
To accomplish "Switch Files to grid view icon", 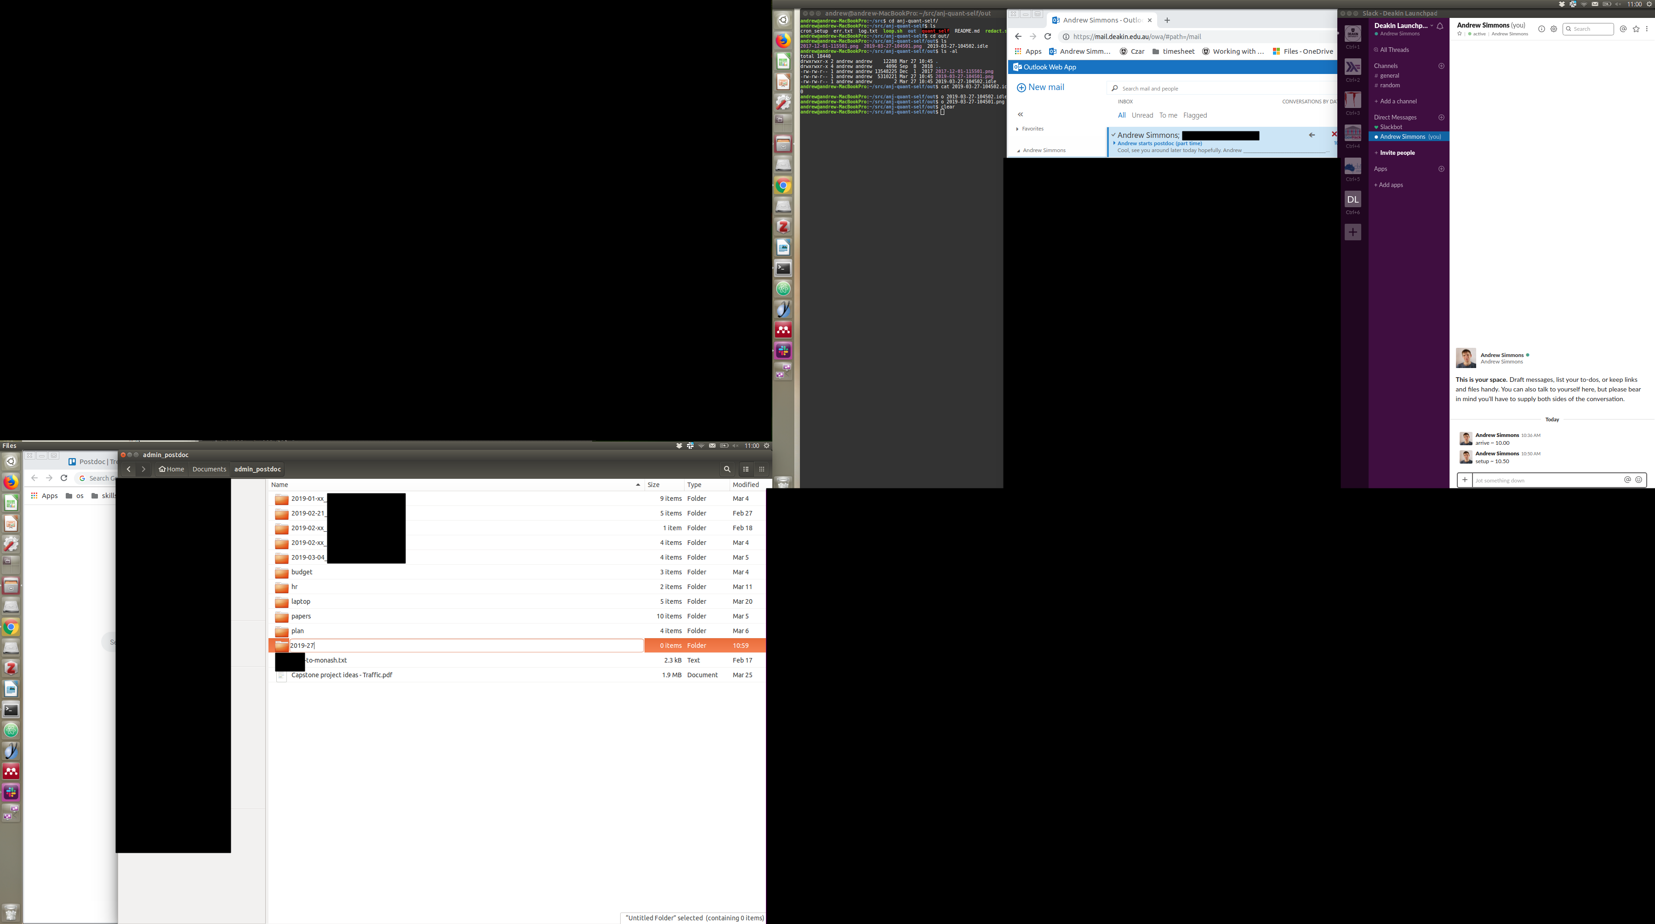I will click(762, 470).
